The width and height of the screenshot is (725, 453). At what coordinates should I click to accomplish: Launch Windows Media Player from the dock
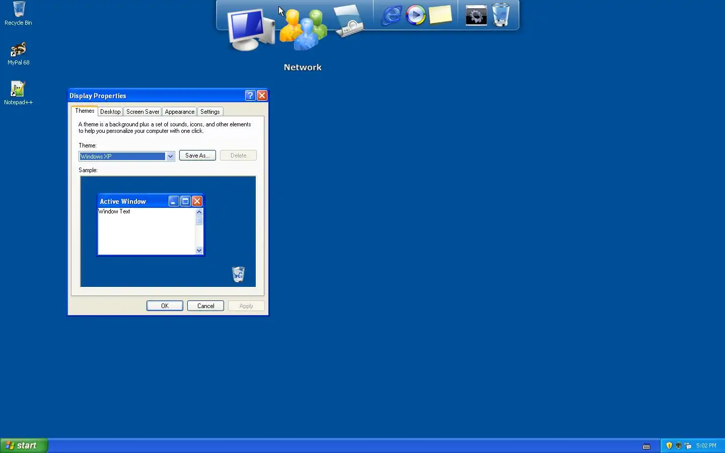[x=416, y=15]
